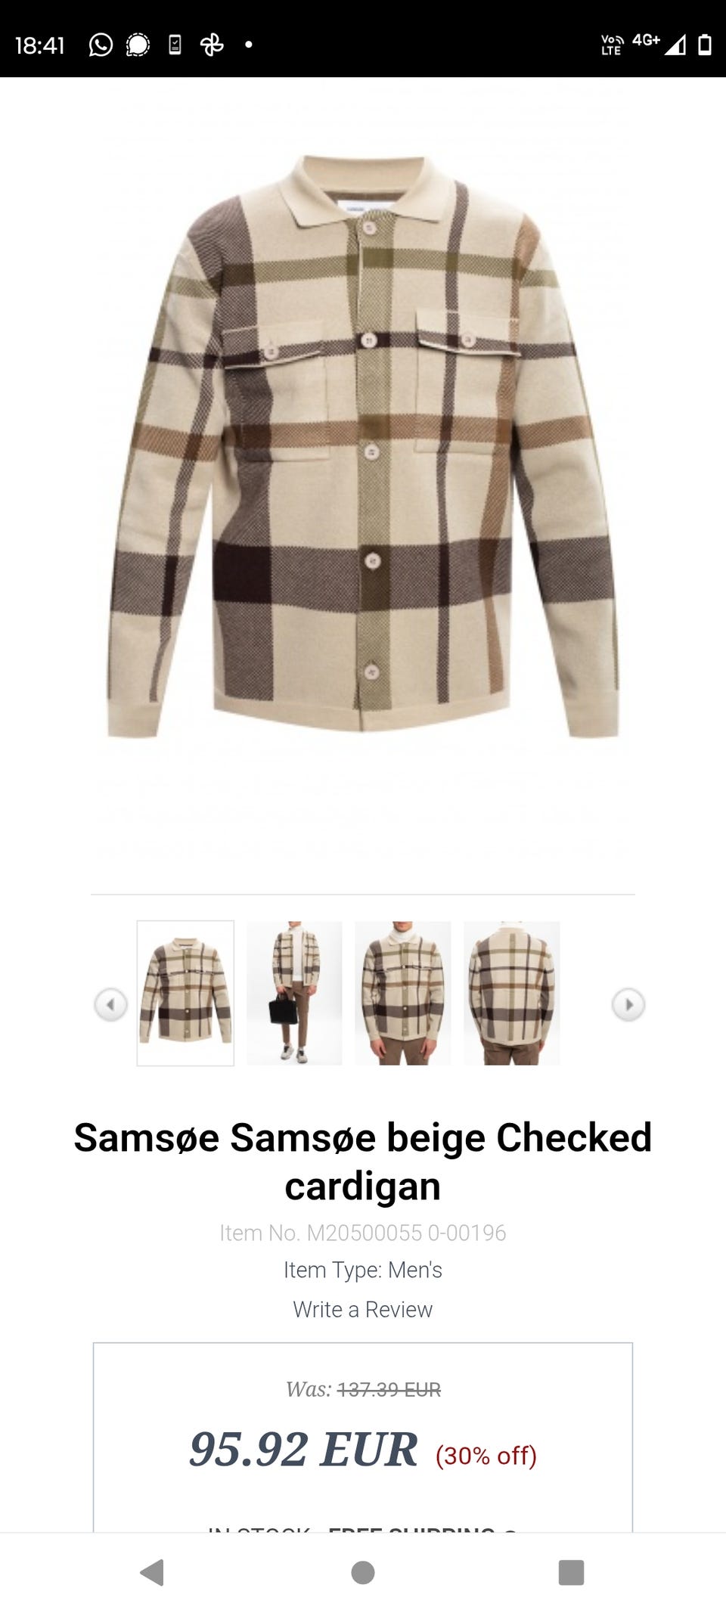Select the full-body model with bag thumbnail
The image size is (726, 1613).
[x=294, y=993]
